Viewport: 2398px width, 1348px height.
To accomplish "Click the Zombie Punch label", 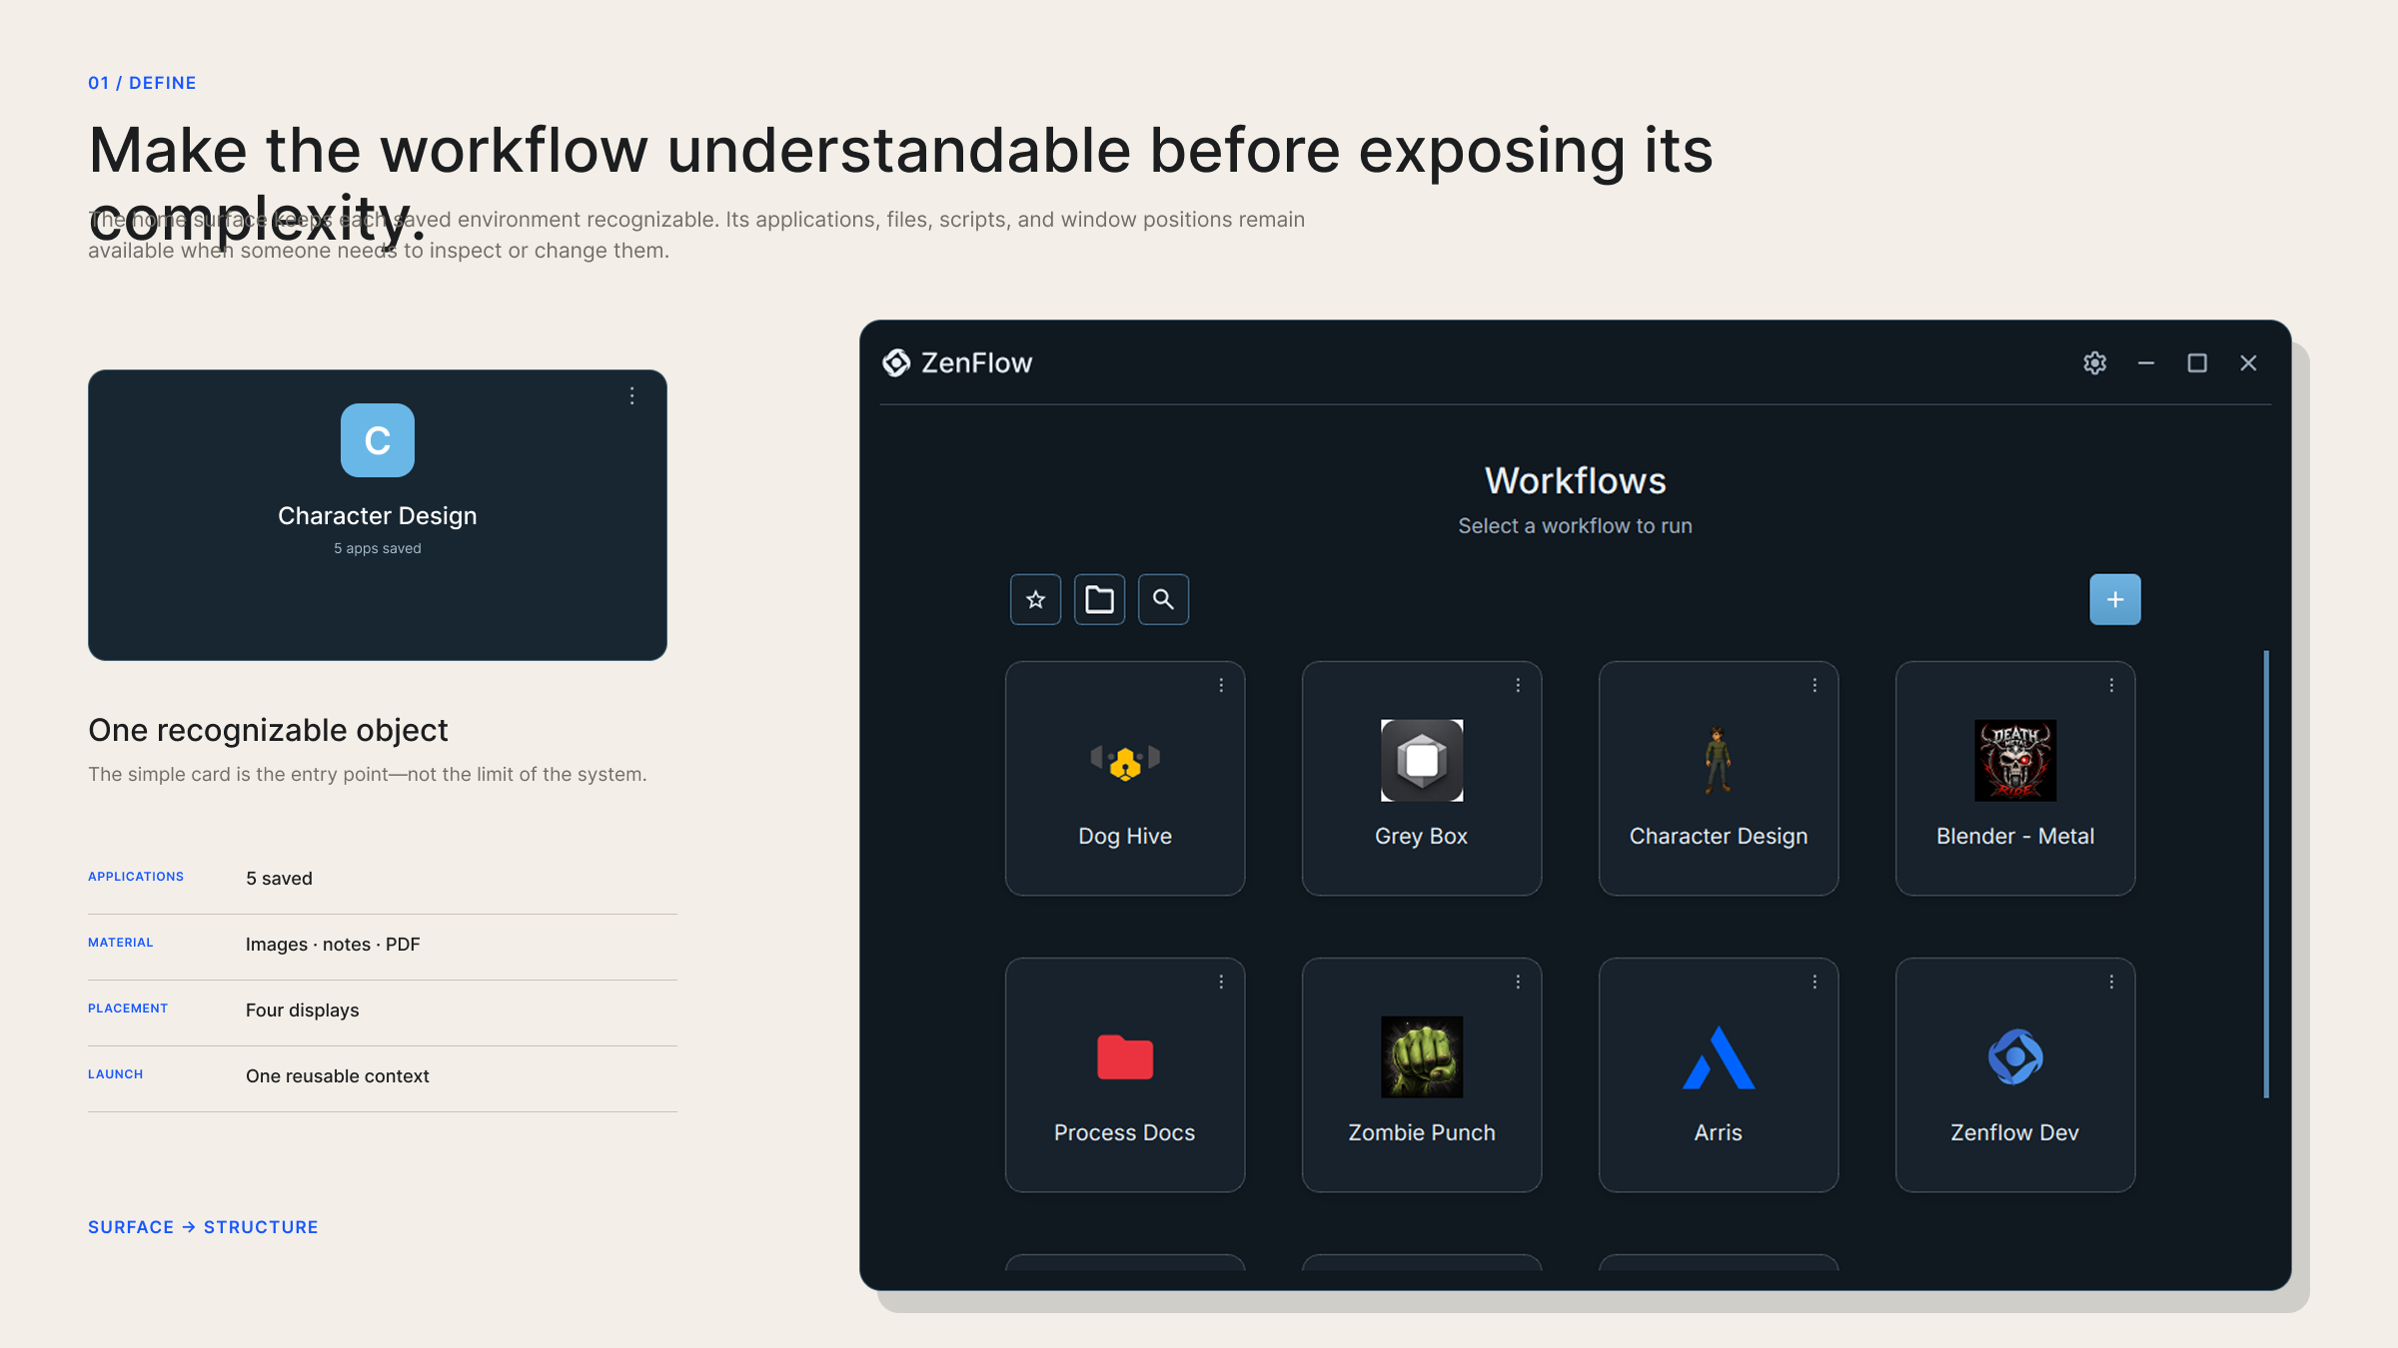I will click(1422, 1132).
